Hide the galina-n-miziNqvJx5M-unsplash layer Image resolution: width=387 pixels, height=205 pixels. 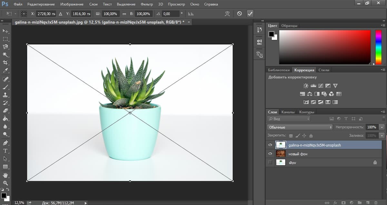270,145
